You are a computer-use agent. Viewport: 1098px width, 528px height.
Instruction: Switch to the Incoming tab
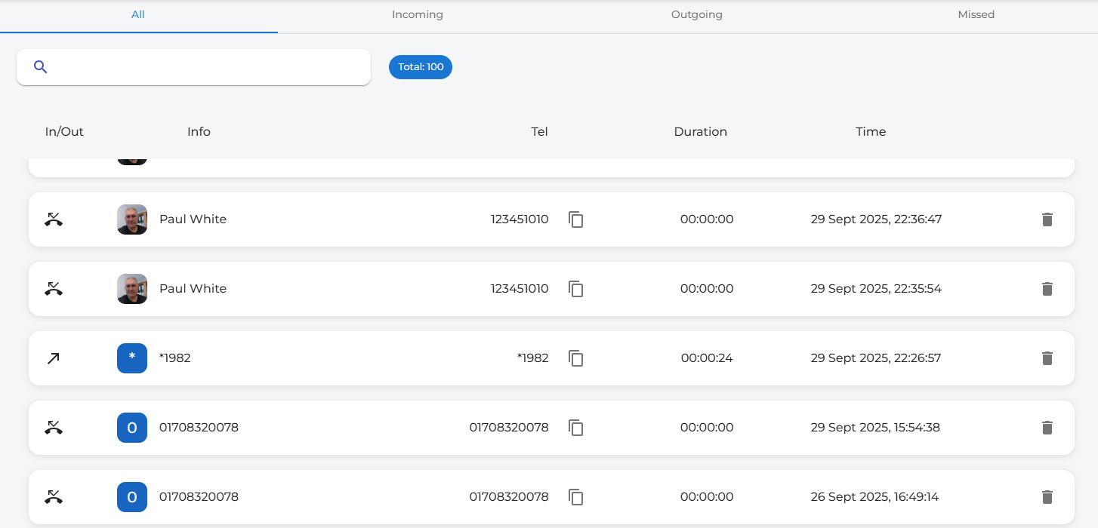pyautogui.click(x=417, y=15)
